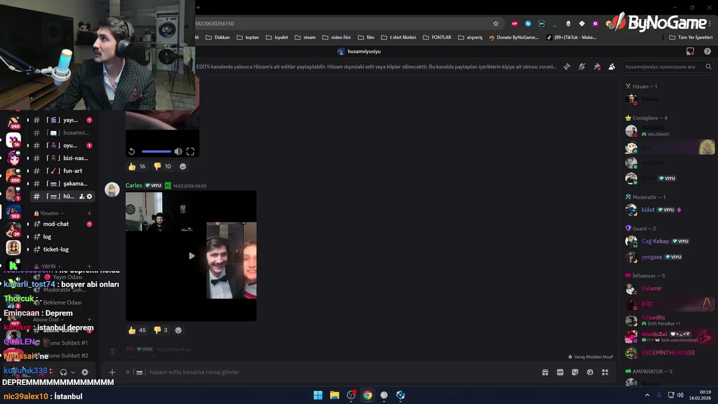
Task: Toggle deafen headphones icon
Action: point(63,372)
